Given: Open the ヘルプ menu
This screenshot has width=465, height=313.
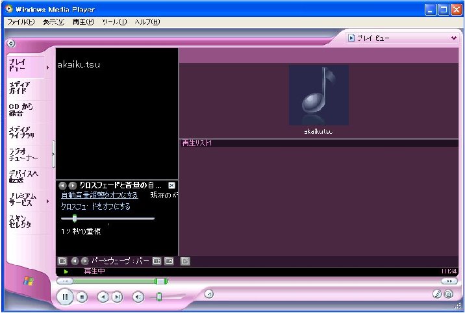Looking at the screenshot, I should point(147,22).
